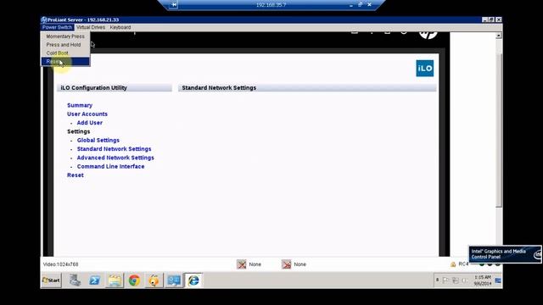Click the RC4 encryption lock icon

click(453, 264)
